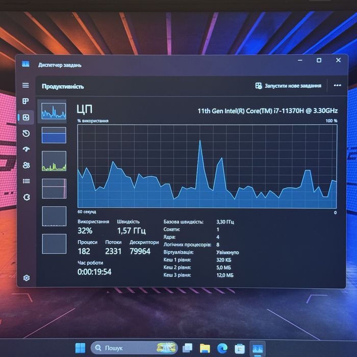Select the memory usage thumbnail graph

54,135
